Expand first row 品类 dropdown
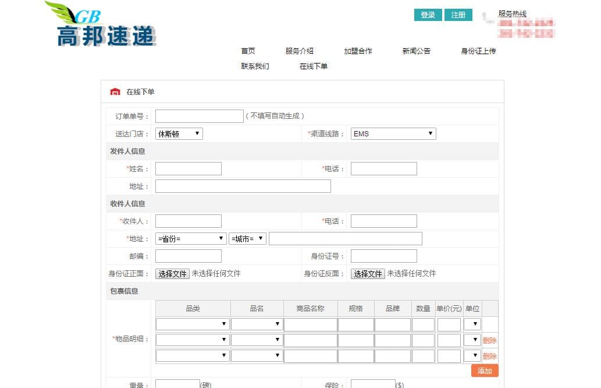 (193, 324)
